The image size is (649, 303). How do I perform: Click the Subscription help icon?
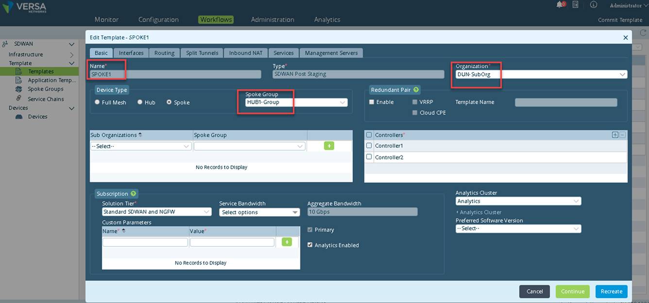pyautogui.click(x=133, y=194)
